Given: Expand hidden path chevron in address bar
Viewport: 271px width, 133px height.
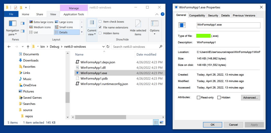Looking at the screenshot, I should (38, 46).
